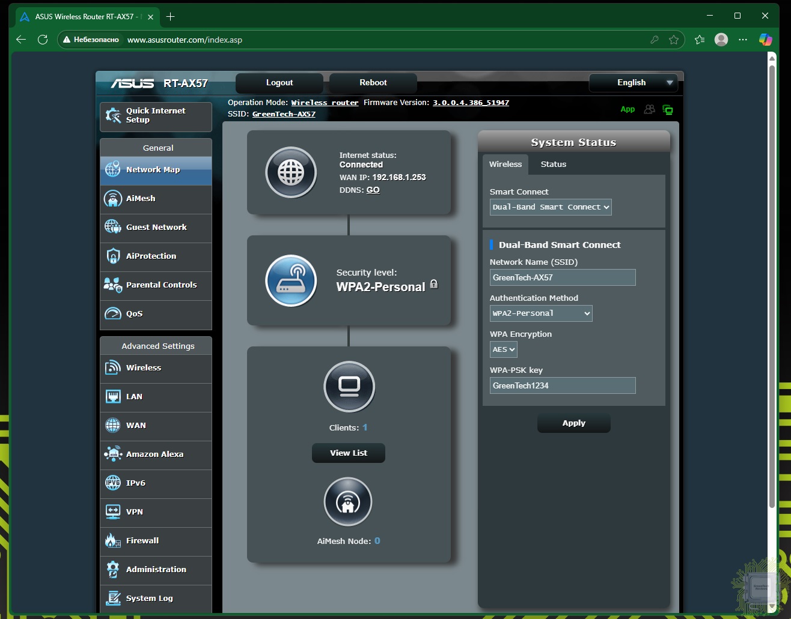Open System Log icon
This screenshot has width=791, height=619.
[x=113, y=598]
